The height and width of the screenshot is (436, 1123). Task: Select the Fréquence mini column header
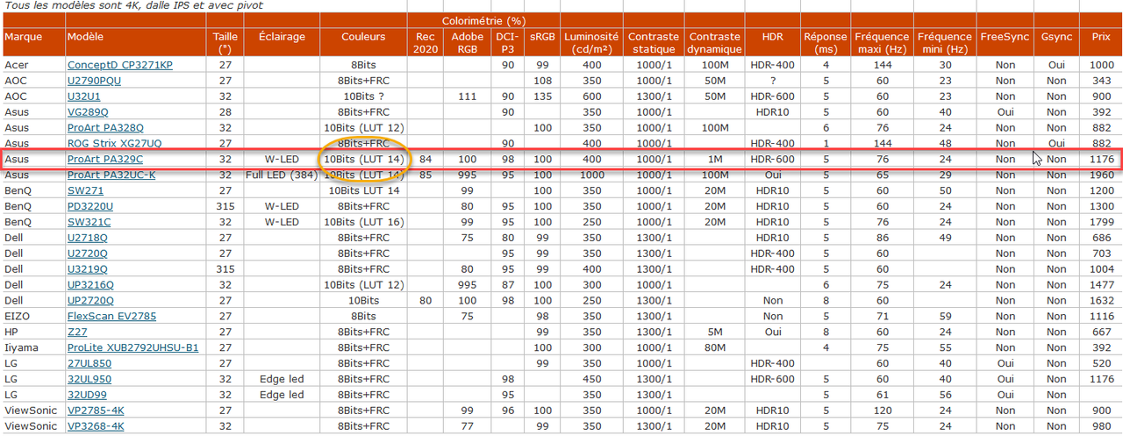click(x=945, y=42)
